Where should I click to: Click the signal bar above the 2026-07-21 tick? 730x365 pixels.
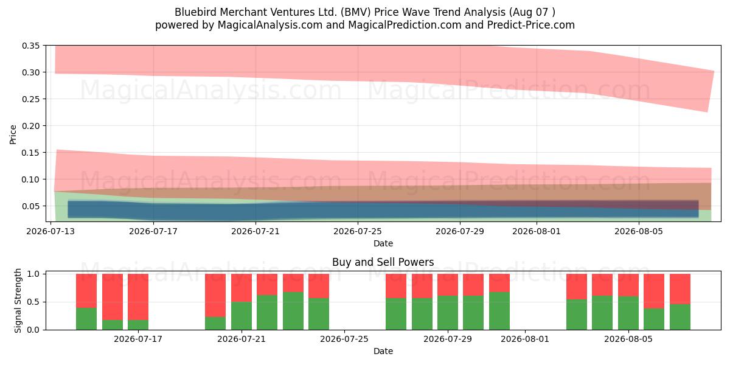242,302
